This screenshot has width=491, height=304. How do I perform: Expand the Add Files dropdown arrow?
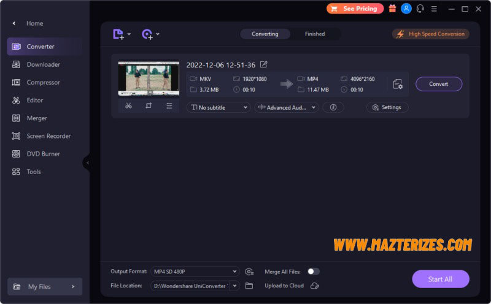point(129,34)
